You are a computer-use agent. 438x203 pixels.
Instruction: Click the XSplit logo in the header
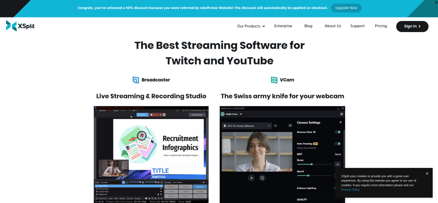pyautogui.click(x=20, y=26)
